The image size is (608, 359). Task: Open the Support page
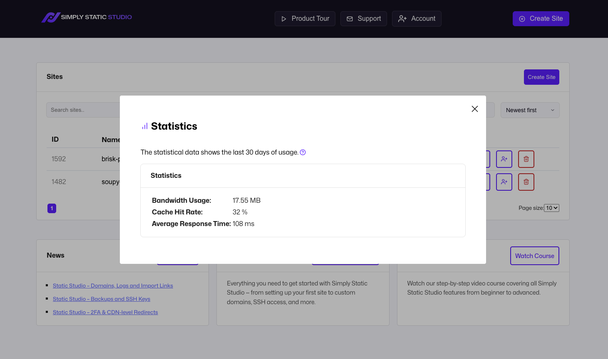(x=364, y=19)
